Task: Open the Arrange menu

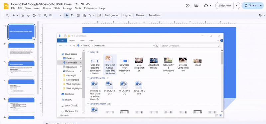Action: pyautogui.click(x=67, y=8)
